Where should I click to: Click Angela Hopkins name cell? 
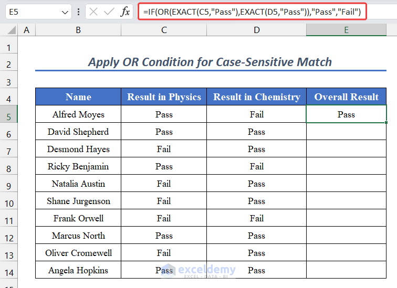(78, 270)
